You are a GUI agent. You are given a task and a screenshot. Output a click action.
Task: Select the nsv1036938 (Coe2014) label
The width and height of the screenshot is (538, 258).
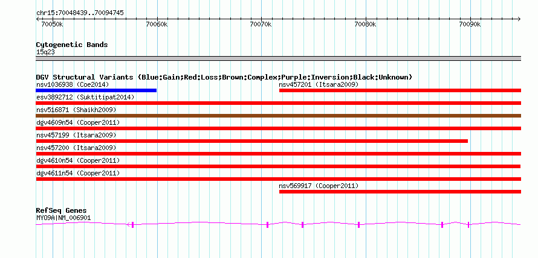(x=73, y=84)
